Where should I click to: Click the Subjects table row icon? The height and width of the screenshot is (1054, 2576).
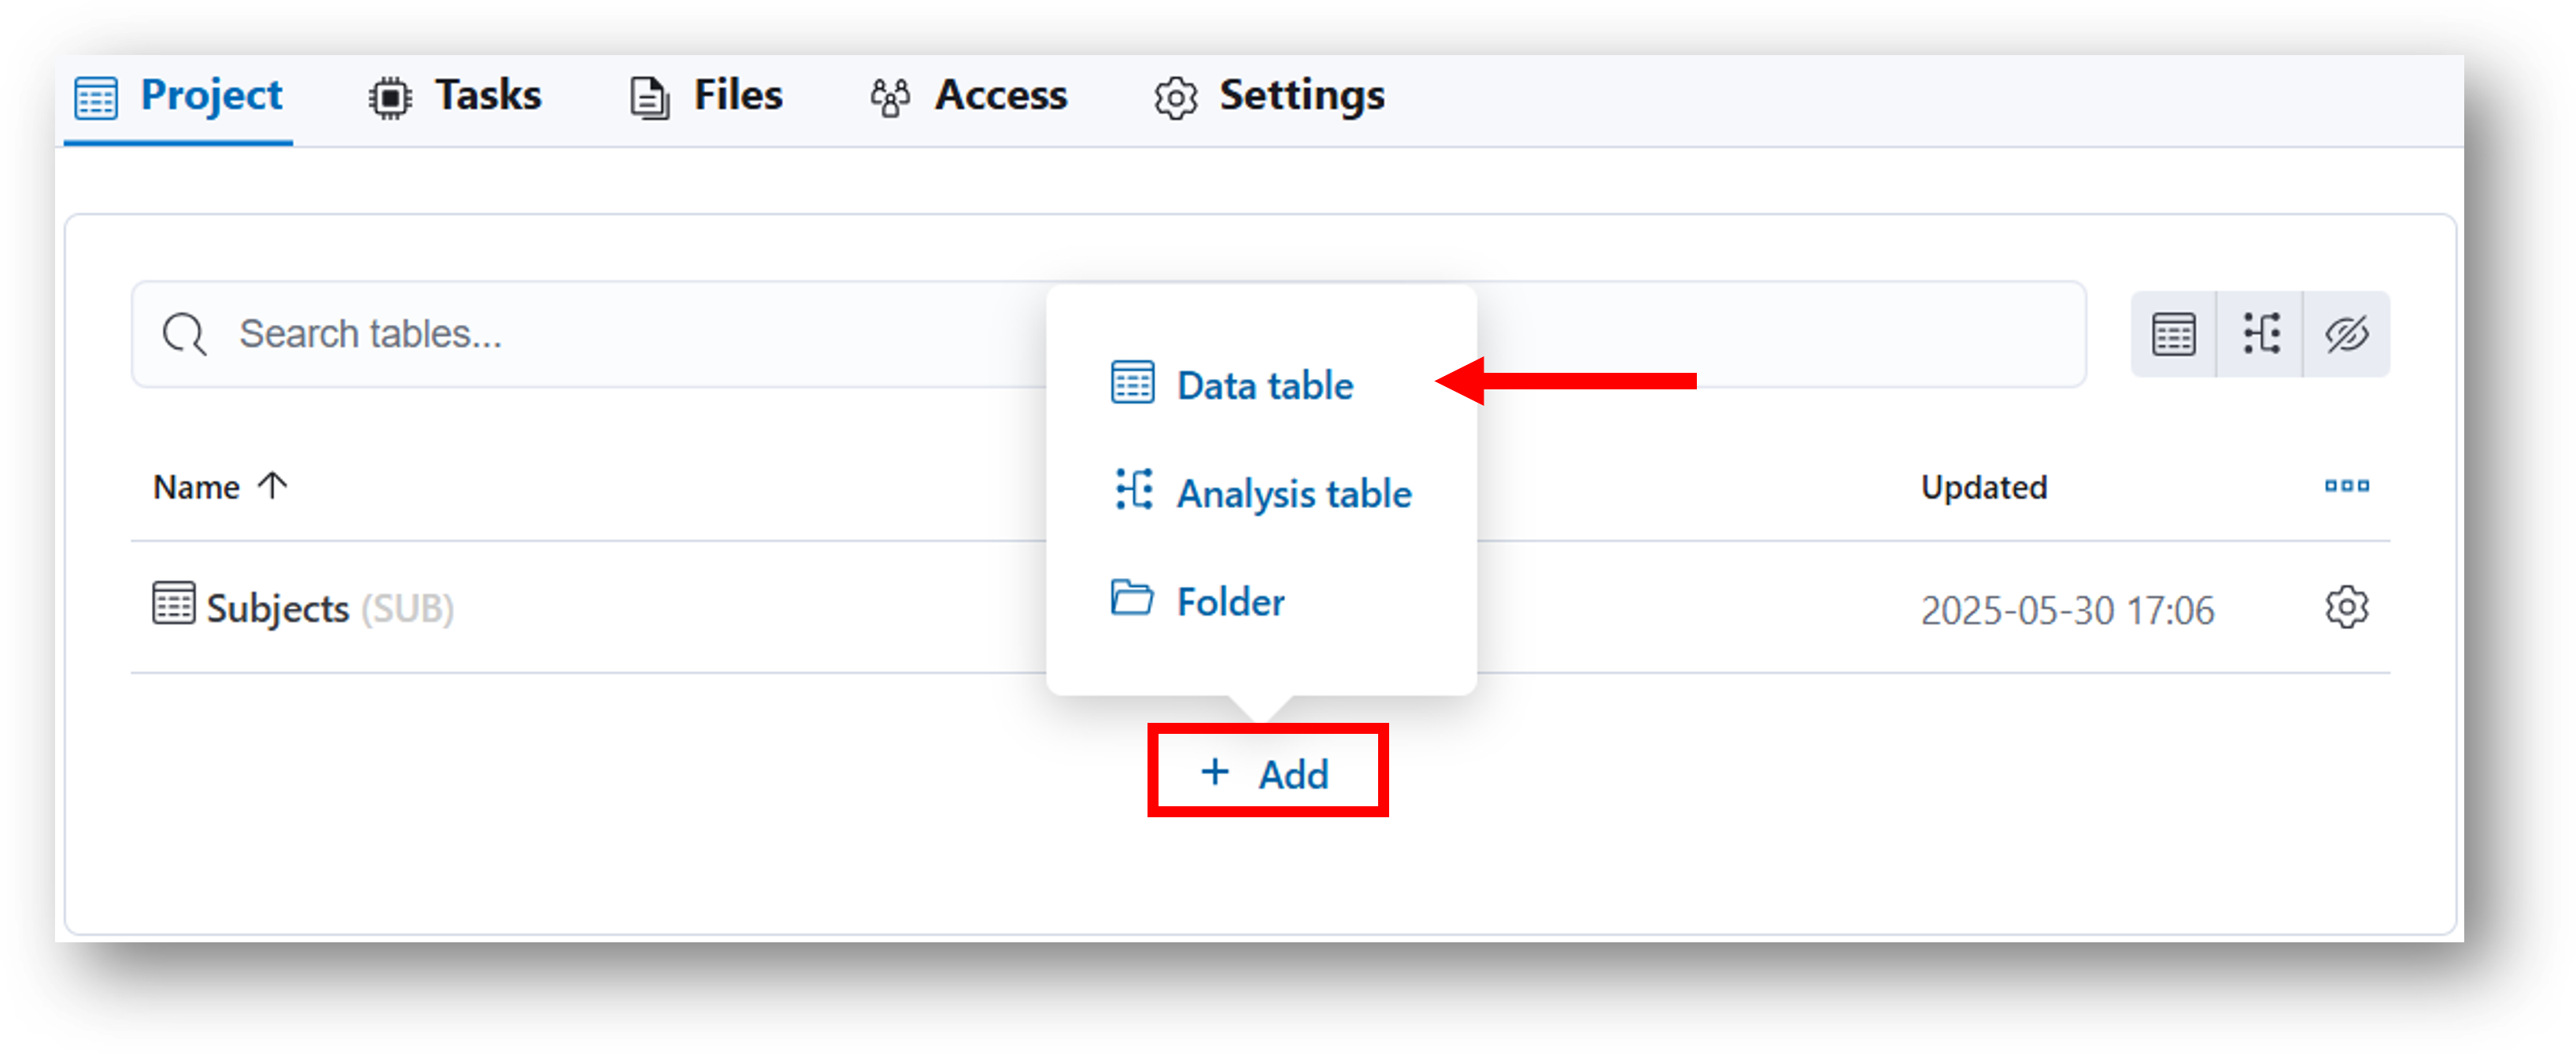[173, 603]
